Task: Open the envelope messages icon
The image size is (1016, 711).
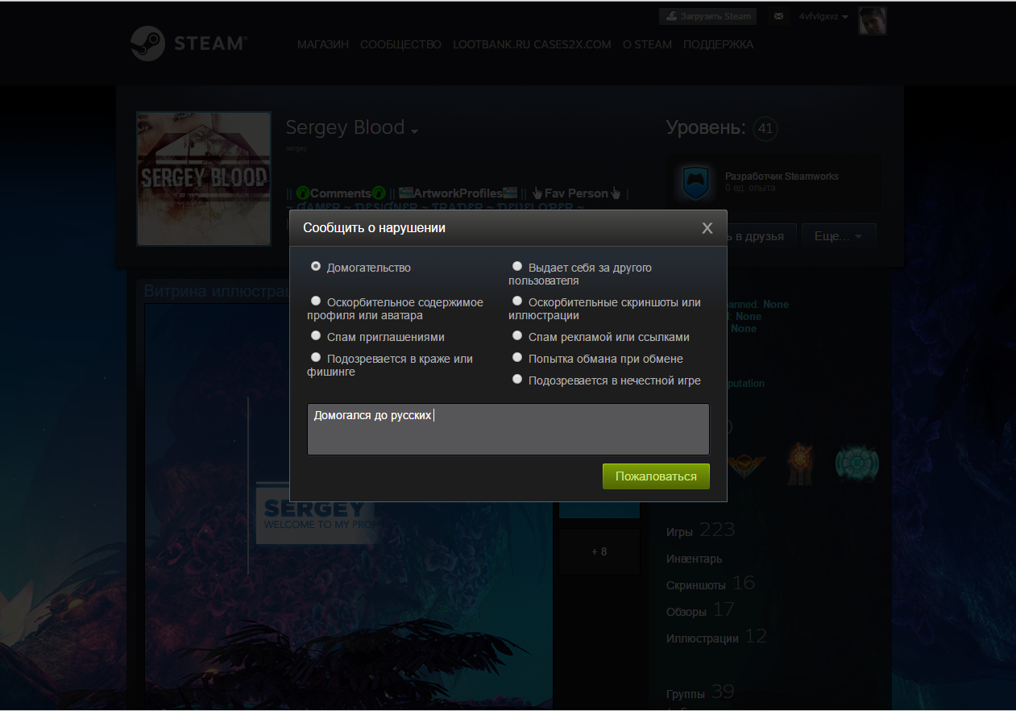Action: 778,16
